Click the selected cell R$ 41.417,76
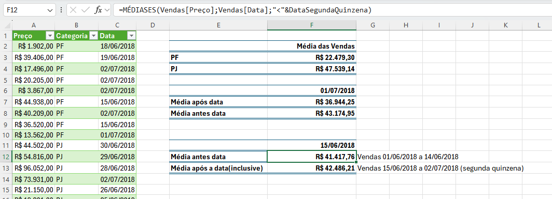Image resolution: width=552 pixels, height=199 pixels. tap(312, 157)
